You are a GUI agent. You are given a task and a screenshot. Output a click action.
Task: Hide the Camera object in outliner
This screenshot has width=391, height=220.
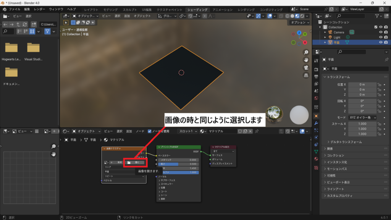(x=381, y=32)
